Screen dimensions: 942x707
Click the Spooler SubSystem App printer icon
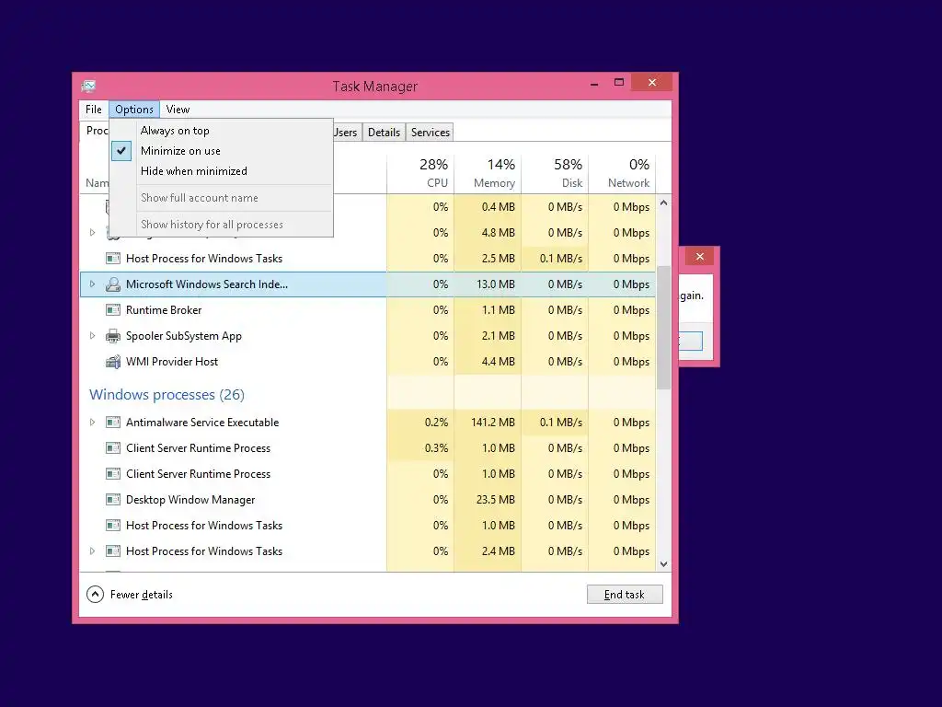(x=113, y=336)
